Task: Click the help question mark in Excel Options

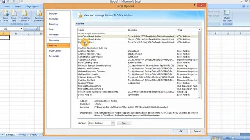Action: point(194,5)
